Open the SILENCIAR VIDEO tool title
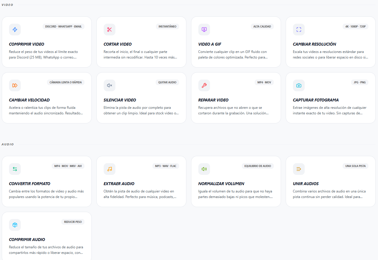This screenshot has height=260, width=378. click(x=120, y=100)
